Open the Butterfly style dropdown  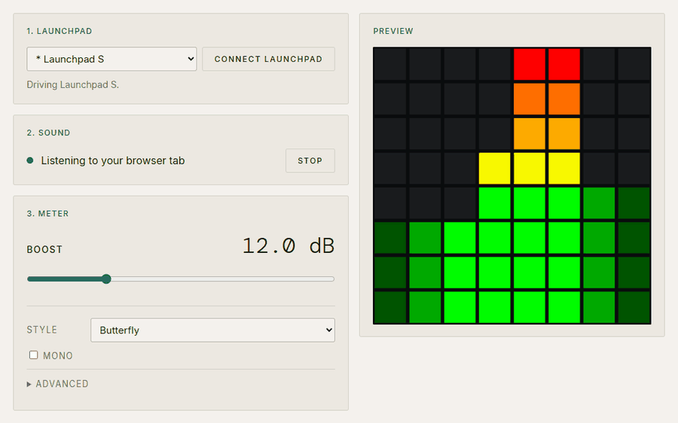coord(212,330)
